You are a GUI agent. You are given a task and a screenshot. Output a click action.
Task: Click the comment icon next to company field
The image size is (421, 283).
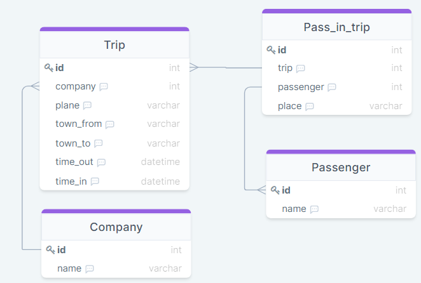pyautogui.click(x=104, y=87)
